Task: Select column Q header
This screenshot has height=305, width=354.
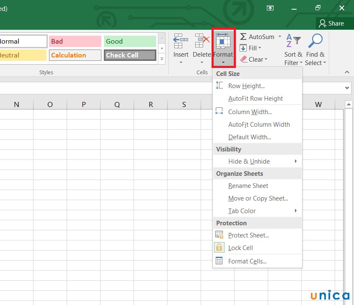Action: (117, 104)
